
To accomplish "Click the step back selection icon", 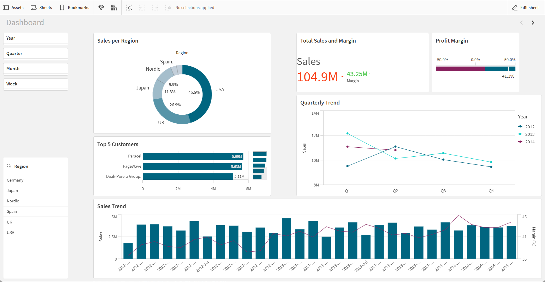I will [142, 8].
